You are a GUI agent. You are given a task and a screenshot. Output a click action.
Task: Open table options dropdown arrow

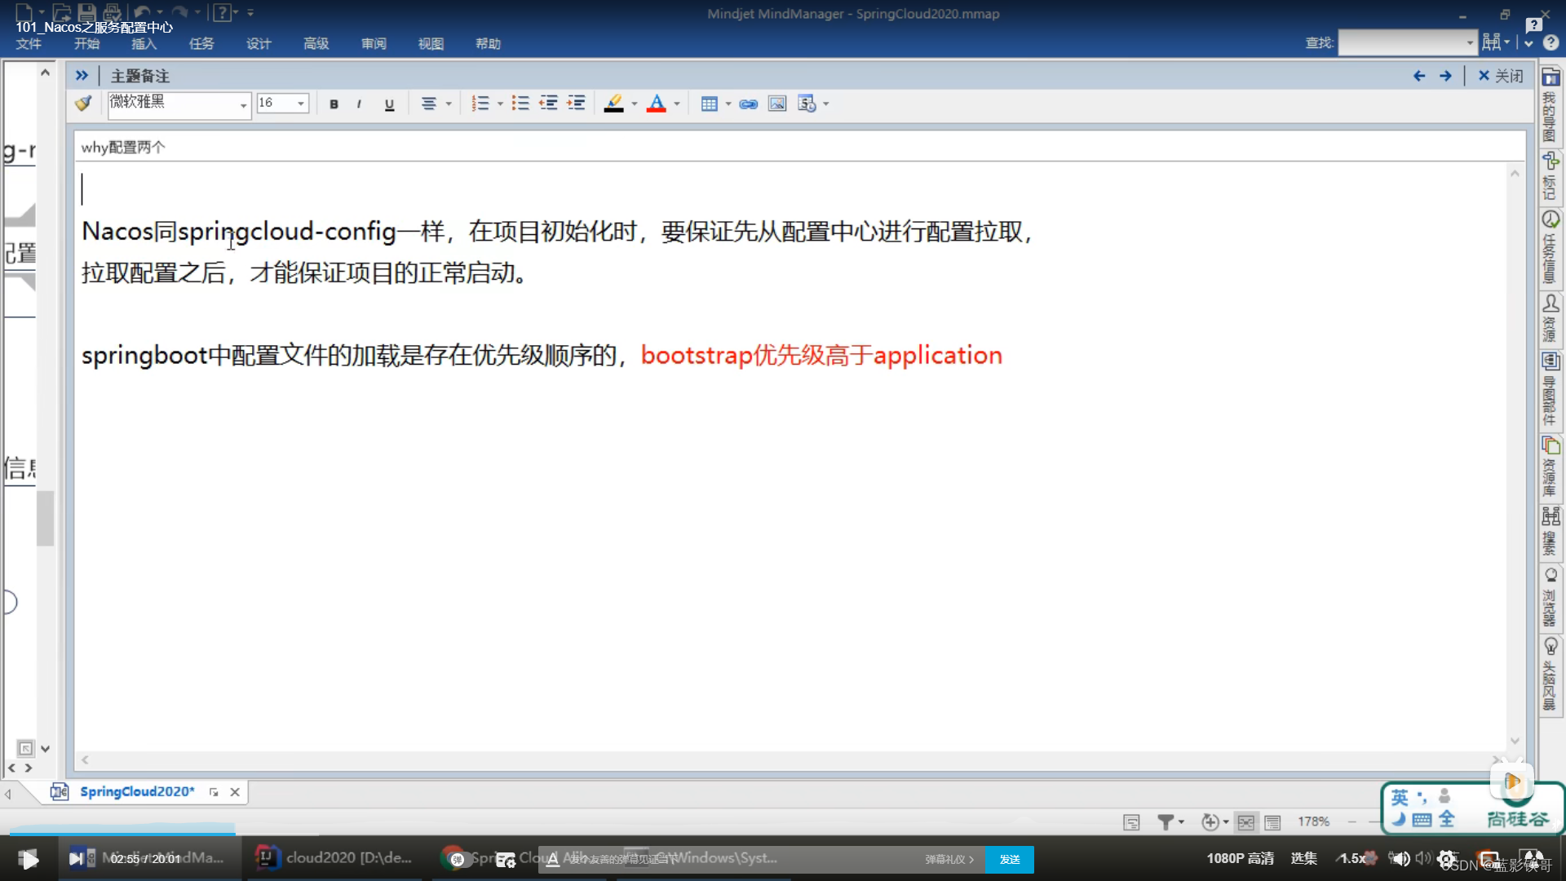pyautogui.click(x=728, y=104)
